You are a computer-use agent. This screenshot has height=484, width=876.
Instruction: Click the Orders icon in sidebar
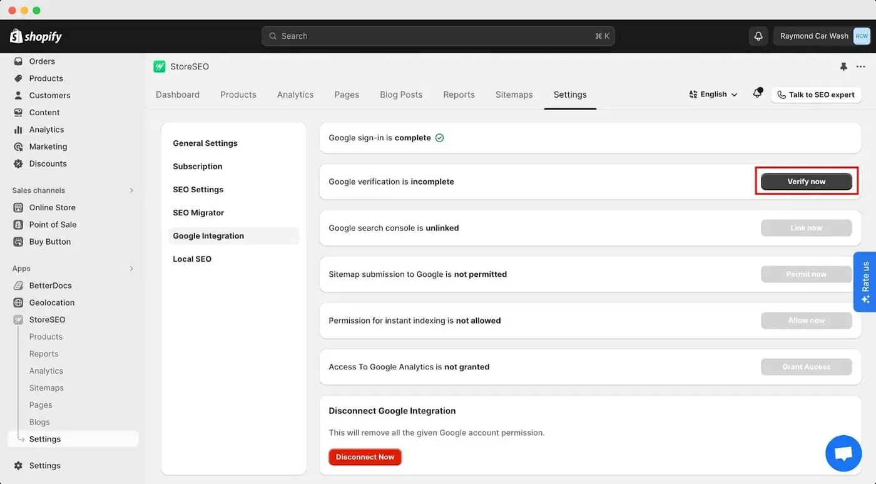(18, 61)
